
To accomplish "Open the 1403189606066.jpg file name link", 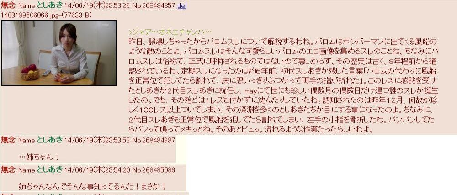I will click(x=28, y=15).
